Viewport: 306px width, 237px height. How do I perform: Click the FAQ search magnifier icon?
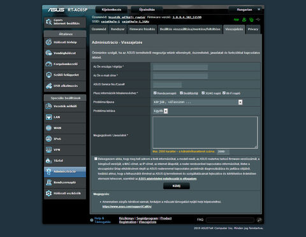(x=259, y=220)
